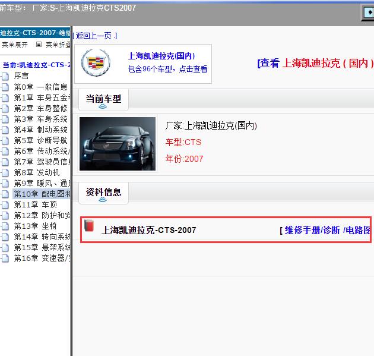Select chapter 第13章 坐椅
374x356 pixels.
35,226
